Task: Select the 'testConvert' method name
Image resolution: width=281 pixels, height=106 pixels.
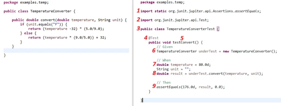Action: [x=184, y=42]
